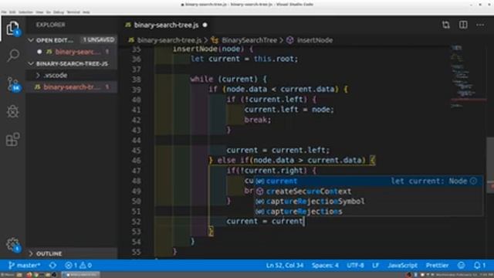Click the taskbar VS Code window button
This screenshot has width=494, height=278.
81,275
